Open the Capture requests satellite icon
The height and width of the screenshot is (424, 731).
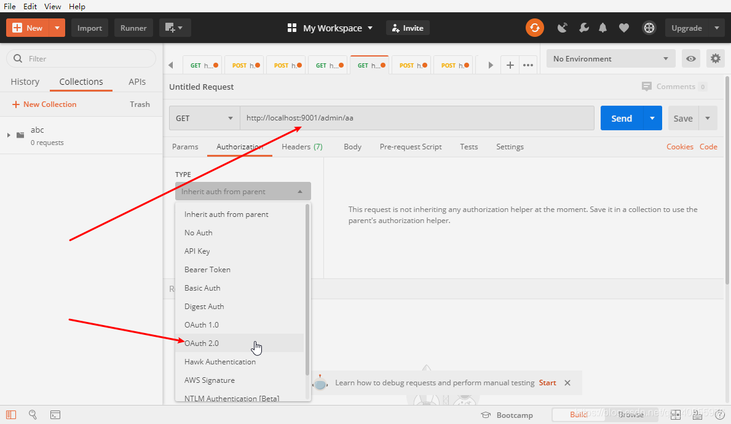click(563, 28)
